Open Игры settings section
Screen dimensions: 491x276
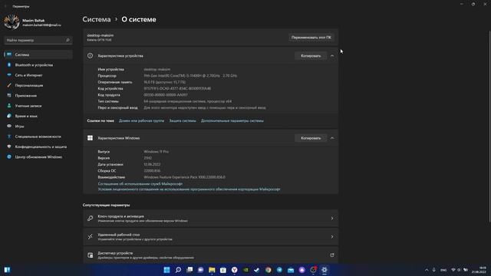tap(19, 126)
